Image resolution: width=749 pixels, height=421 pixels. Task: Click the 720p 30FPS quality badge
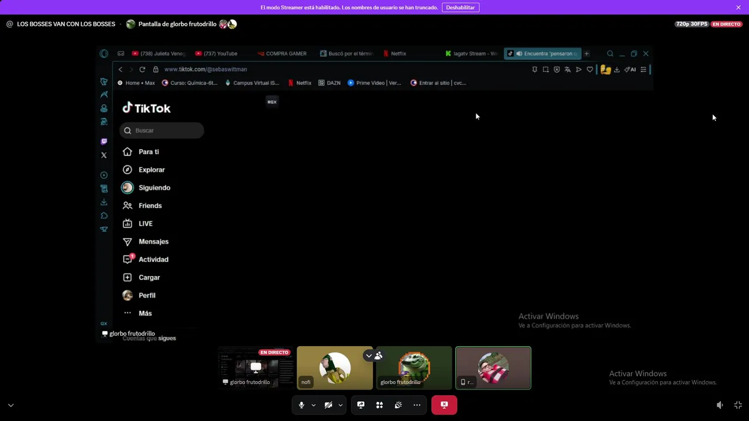click(692, 24)
